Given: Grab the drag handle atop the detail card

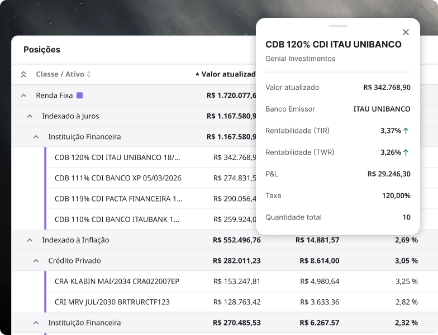Looking at the screenshot, I should 338,26.
